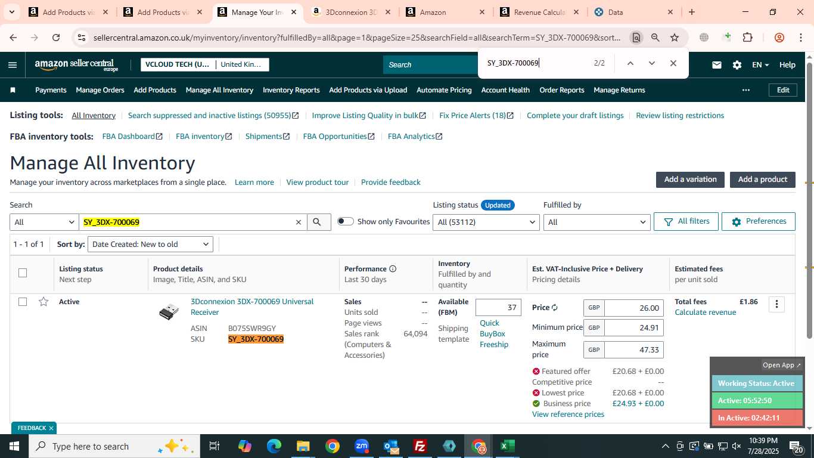The width and height of the screenshot is (814, 458).
Task: Click the product thumbnail image
Action: coord(169,311)
